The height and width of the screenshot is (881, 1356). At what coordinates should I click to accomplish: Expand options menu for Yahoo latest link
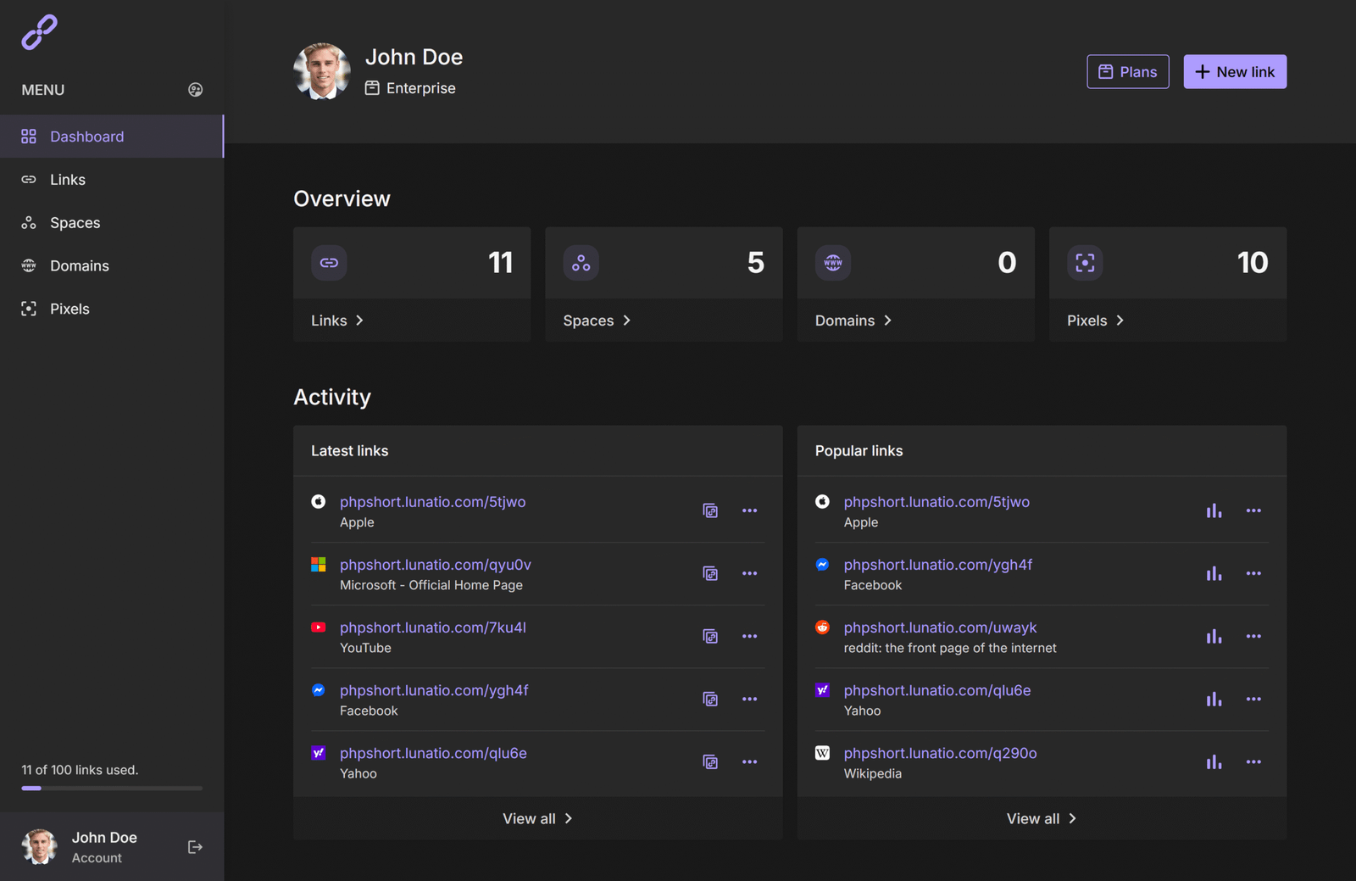click(x=749, y=761)
